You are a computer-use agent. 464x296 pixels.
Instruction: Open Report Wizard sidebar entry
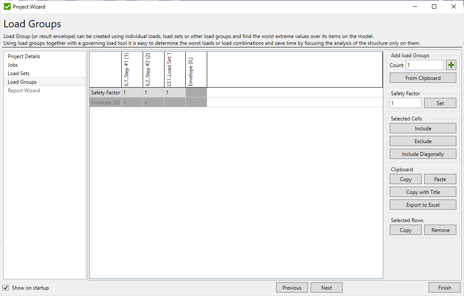point(45,91)
